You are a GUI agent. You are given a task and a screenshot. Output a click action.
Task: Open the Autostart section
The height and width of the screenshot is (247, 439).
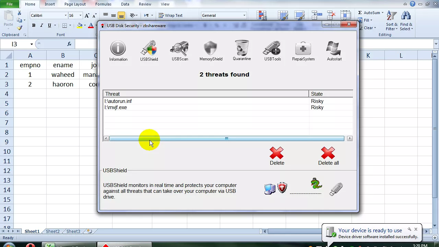tap(334, 51)
